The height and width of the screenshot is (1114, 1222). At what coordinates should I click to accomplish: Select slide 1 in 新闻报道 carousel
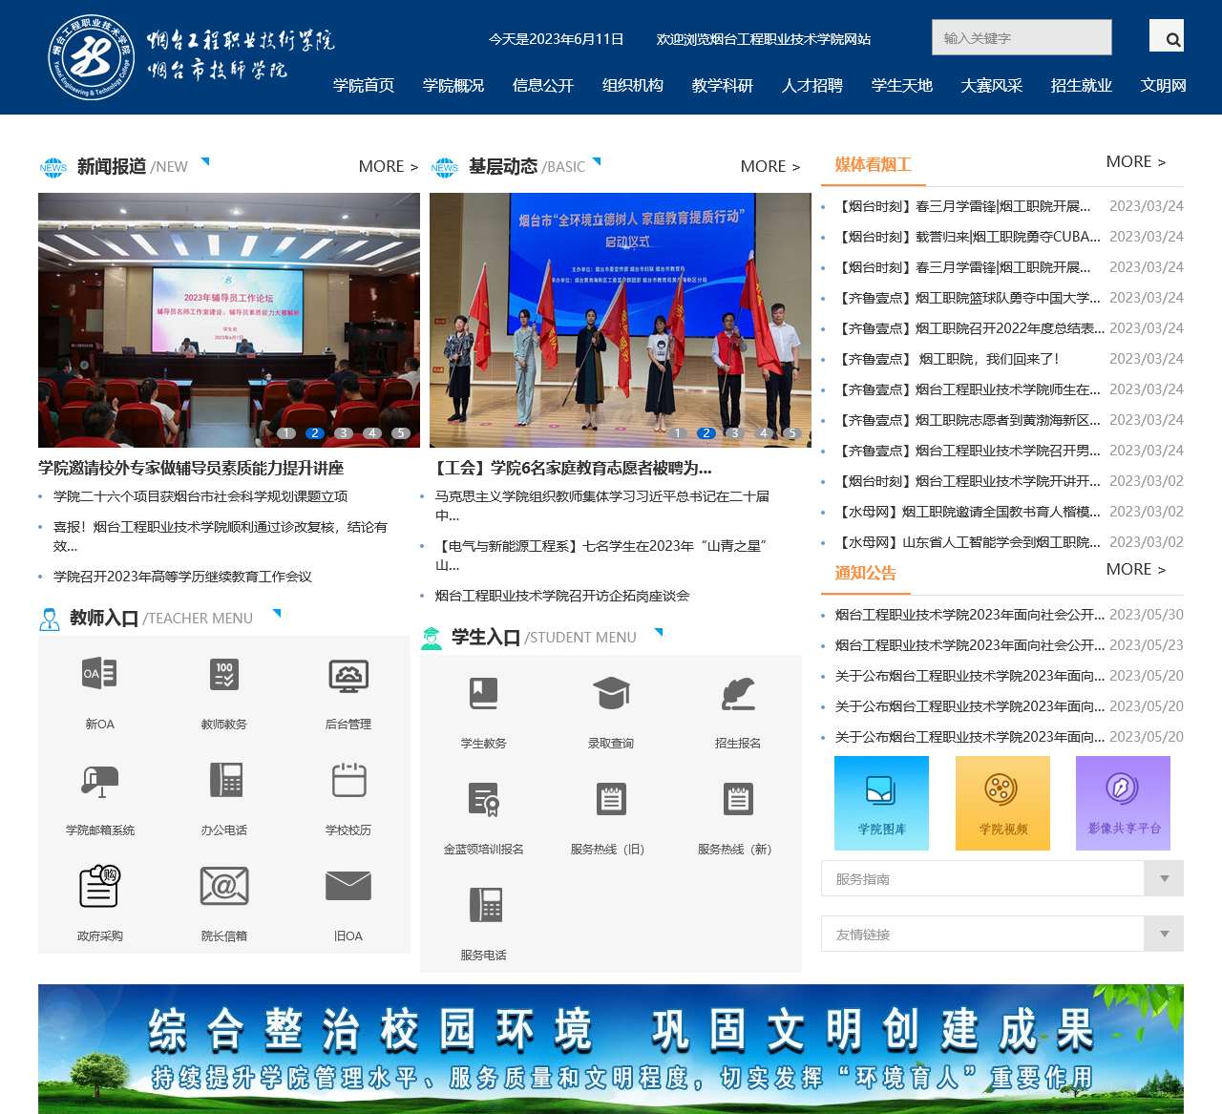coord(286,433)
